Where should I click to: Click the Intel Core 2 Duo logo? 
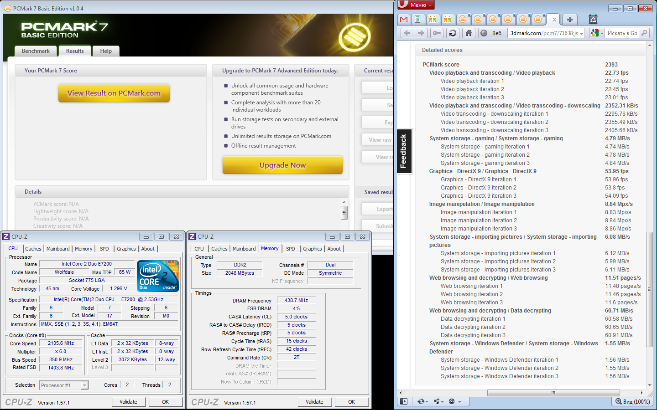click(158, 276)
